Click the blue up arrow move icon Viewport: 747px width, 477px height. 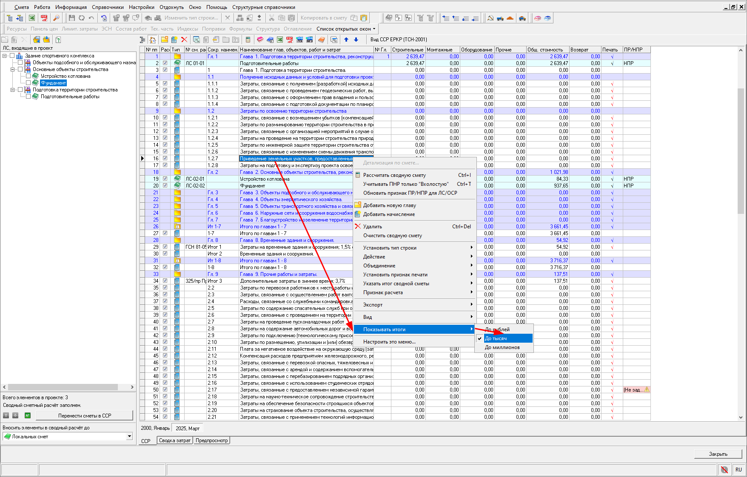[x=346, y=40]
